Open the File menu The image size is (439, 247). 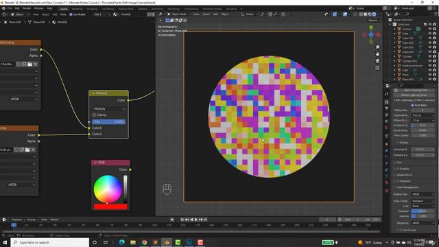coord(10,8)
